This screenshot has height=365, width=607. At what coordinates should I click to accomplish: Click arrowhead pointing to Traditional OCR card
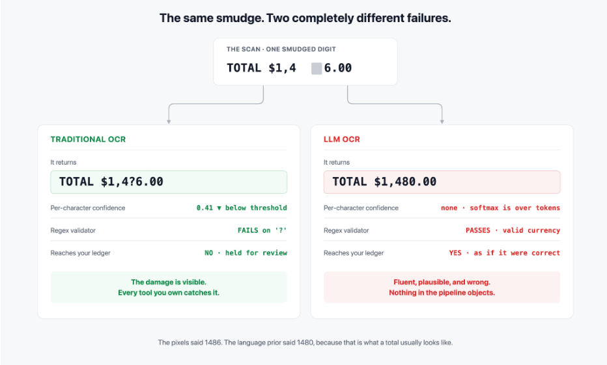tap(169, 122)
